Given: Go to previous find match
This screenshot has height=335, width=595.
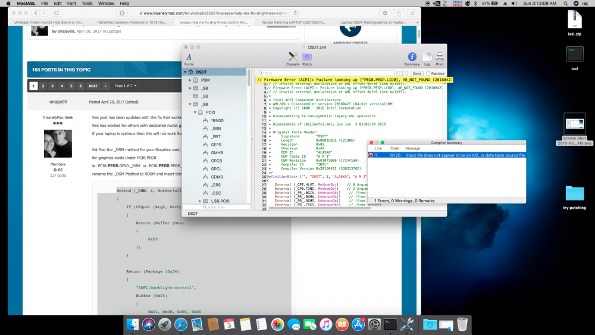Looking at the screenshot, I should pyautogui.click(x=400, y=74).
